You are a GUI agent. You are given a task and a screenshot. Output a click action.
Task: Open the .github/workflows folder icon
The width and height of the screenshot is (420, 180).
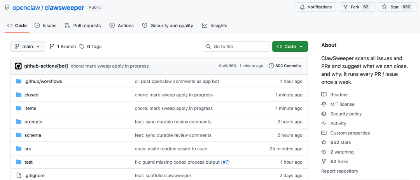[19, 82]
